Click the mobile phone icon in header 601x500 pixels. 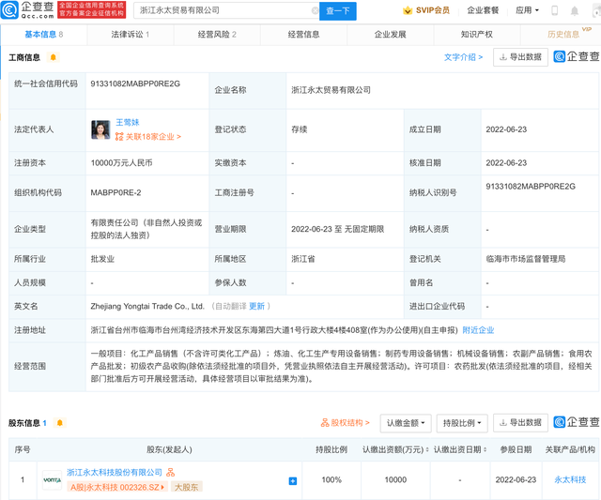[x=555, y=11]
